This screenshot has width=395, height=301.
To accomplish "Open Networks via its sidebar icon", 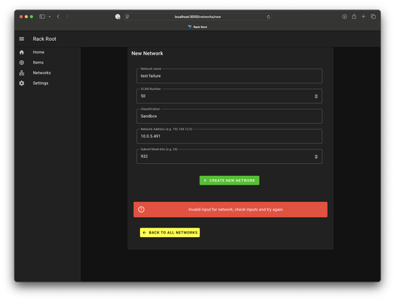I will (22, 73).
